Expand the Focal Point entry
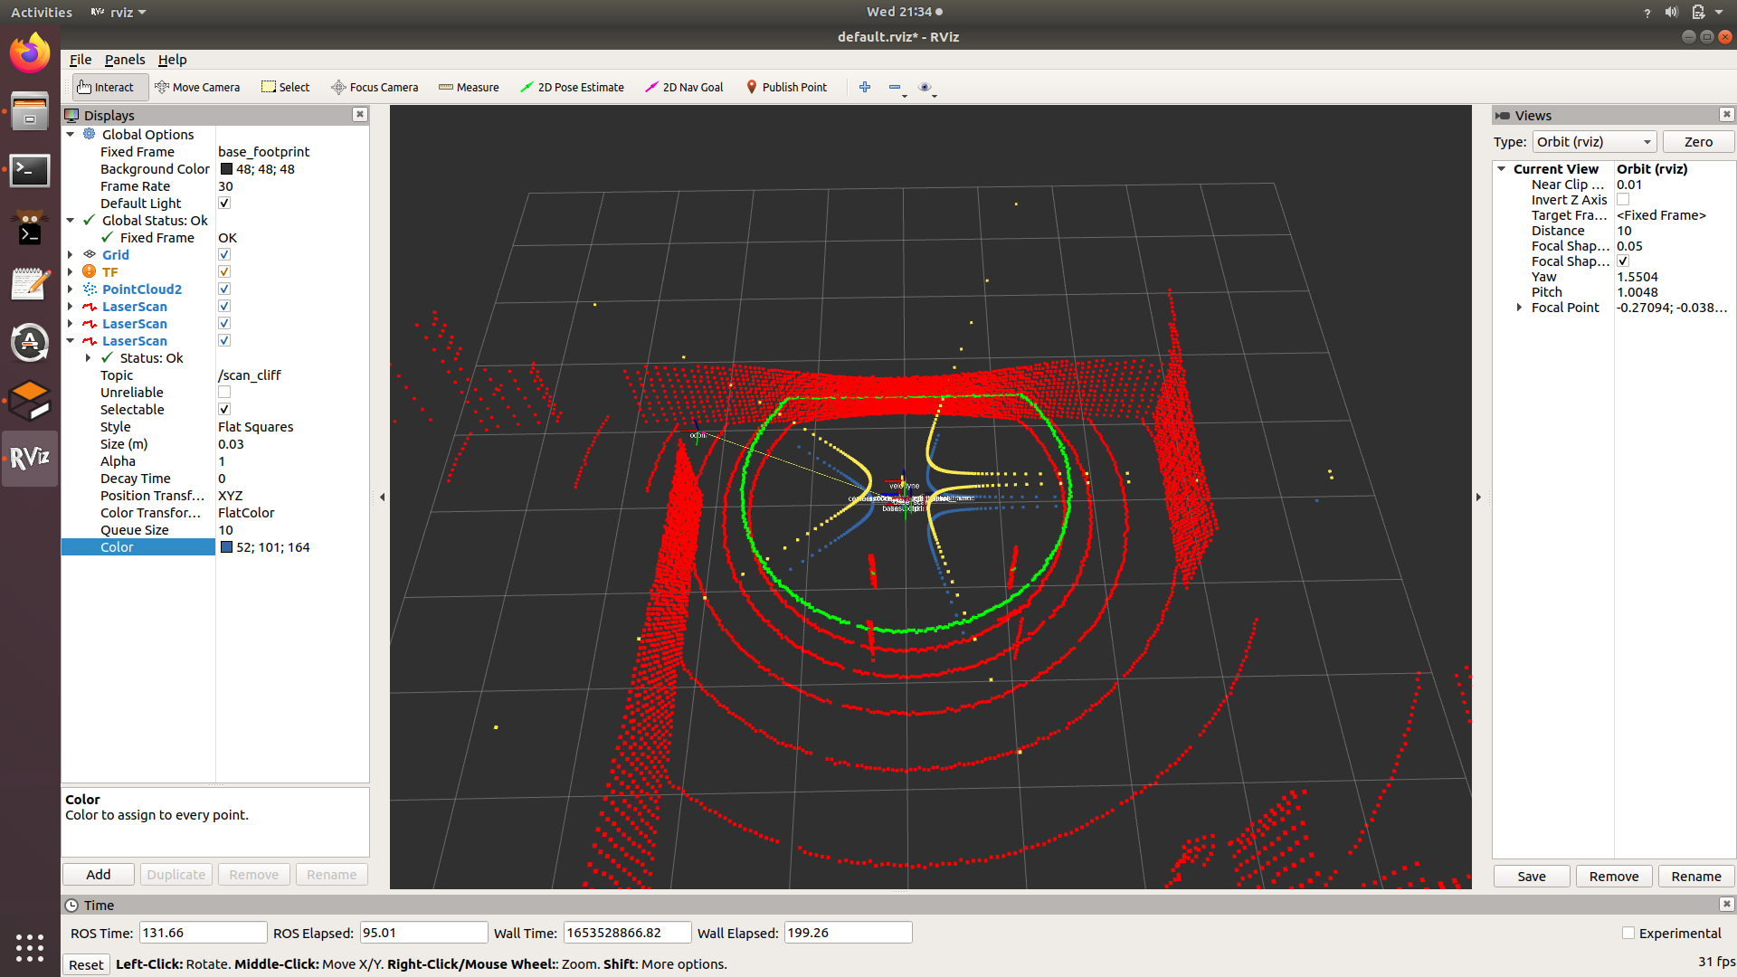The height and width of the screenshot is (977, 1737). 1519,307
